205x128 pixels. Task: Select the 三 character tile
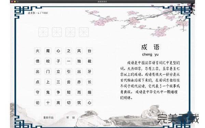point(58,82)
